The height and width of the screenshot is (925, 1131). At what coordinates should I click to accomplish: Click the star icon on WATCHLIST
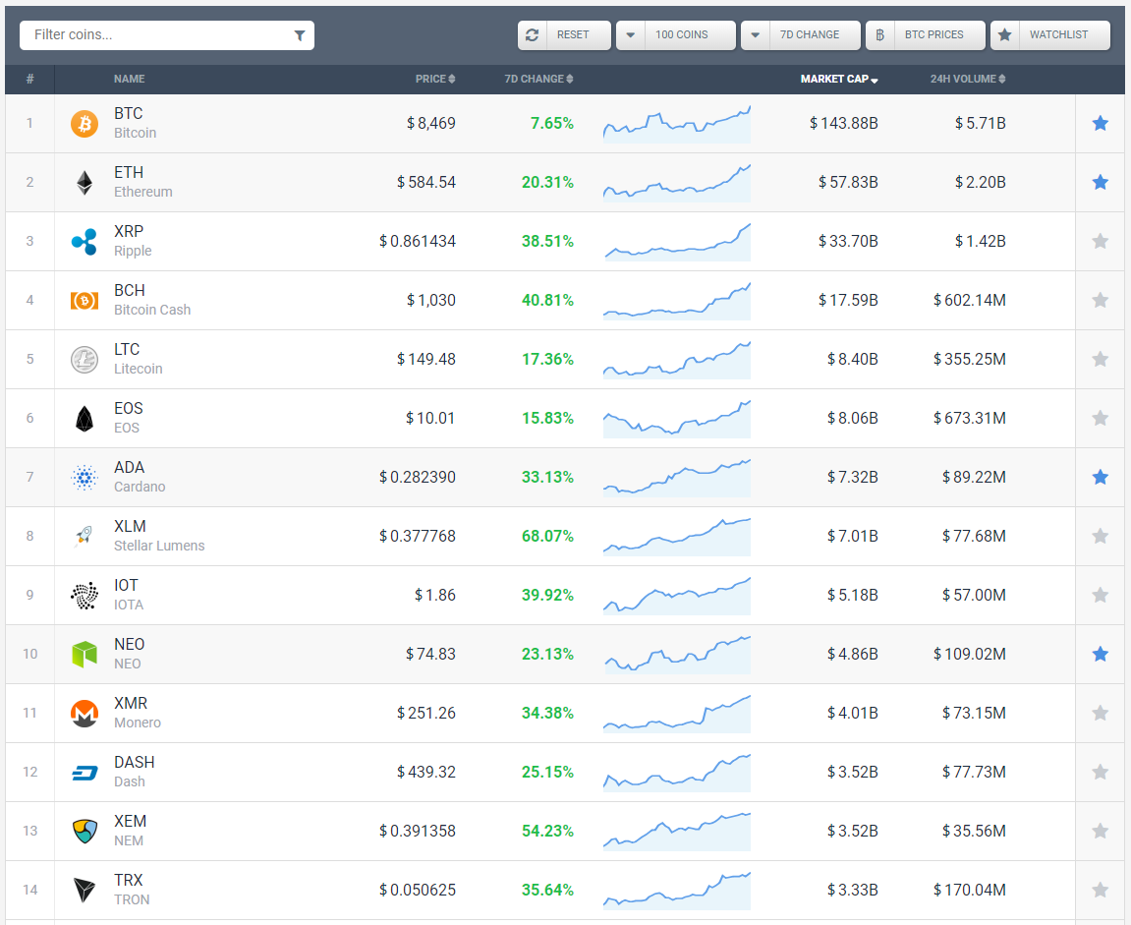(1005, 34)
